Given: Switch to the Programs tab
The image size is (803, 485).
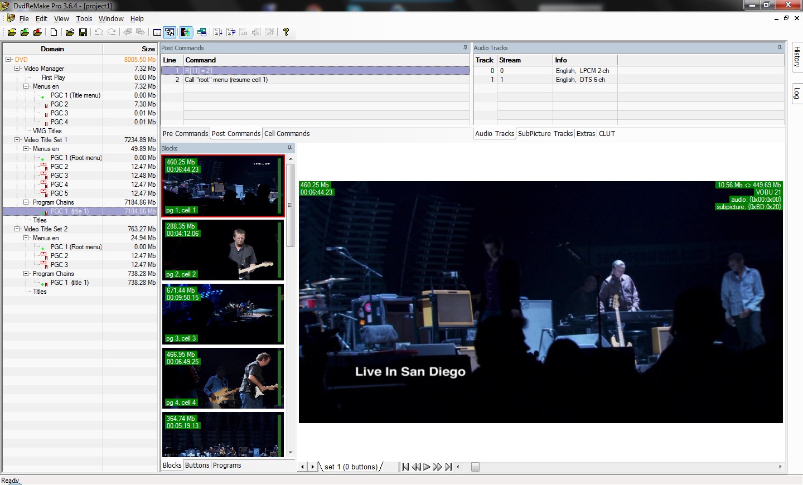Looking at the screenshot, I should [227, 465].
